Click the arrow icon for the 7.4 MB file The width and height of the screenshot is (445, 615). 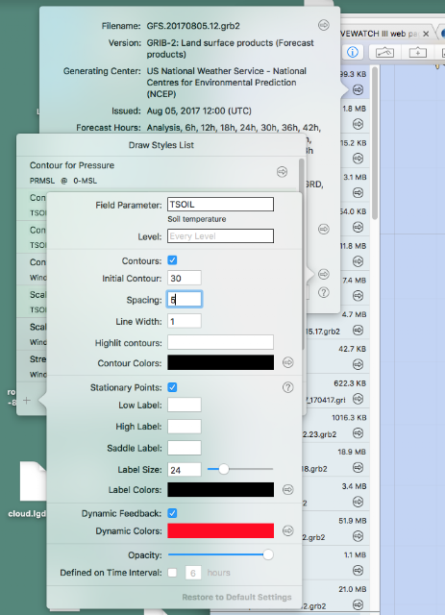[x=358, y=296]
